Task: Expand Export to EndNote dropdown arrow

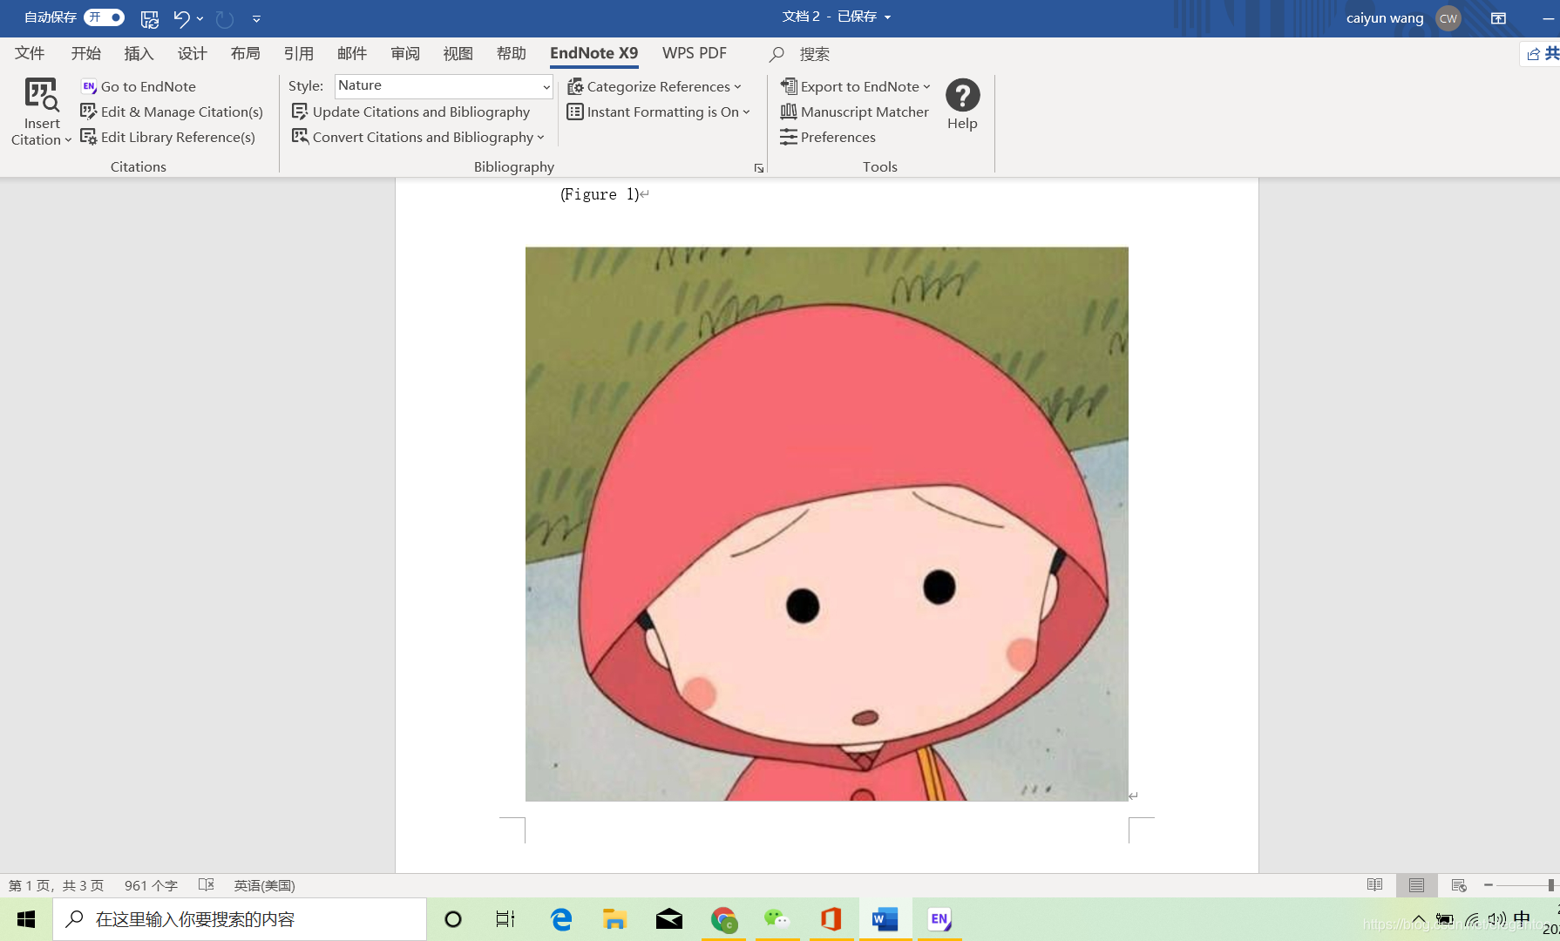Action: [x=926, y=87]
